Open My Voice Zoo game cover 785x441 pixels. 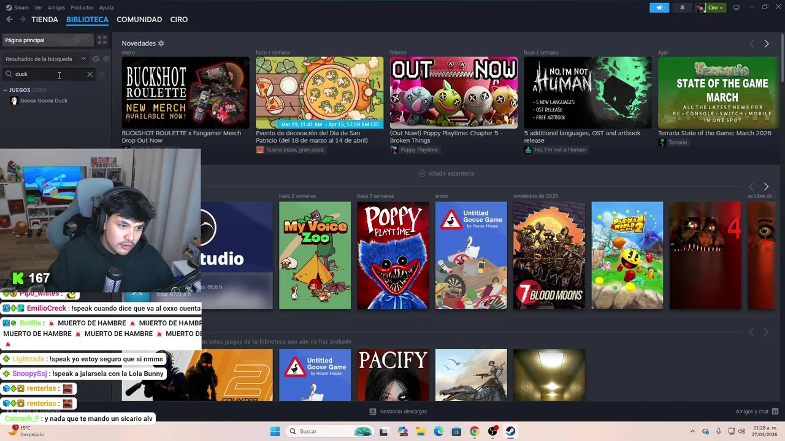point(315,255)
